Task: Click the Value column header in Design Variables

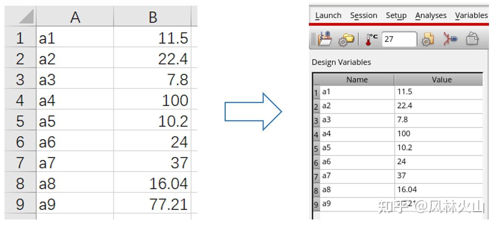Action: coord(441,80)
